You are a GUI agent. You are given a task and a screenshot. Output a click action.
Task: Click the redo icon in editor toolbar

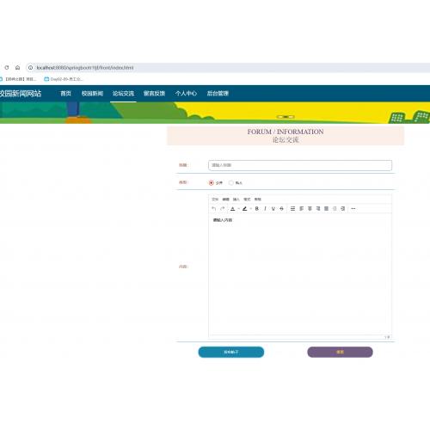(x=223, y=209)
